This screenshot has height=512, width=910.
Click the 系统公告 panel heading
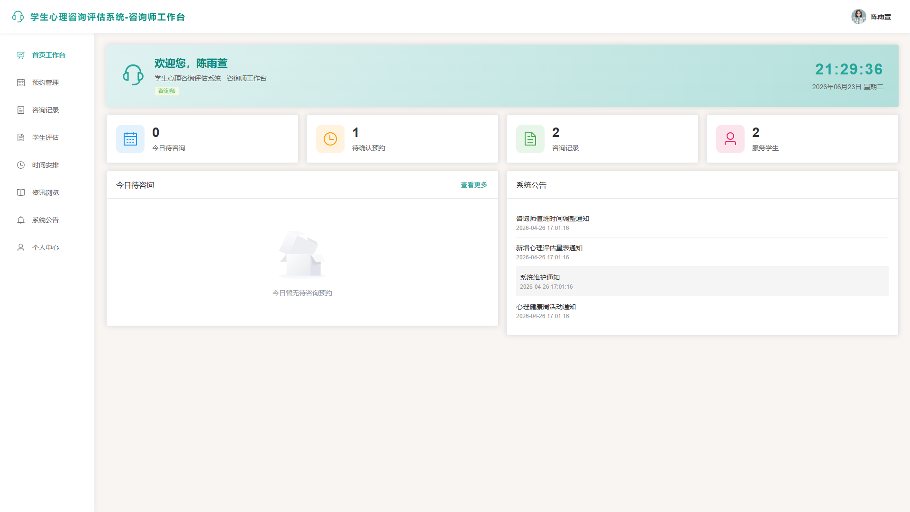point(531,185)
